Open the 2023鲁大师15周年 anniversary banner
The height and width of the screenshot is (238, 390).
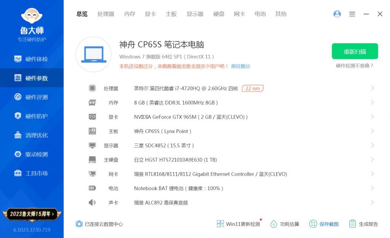click(32, 214)
